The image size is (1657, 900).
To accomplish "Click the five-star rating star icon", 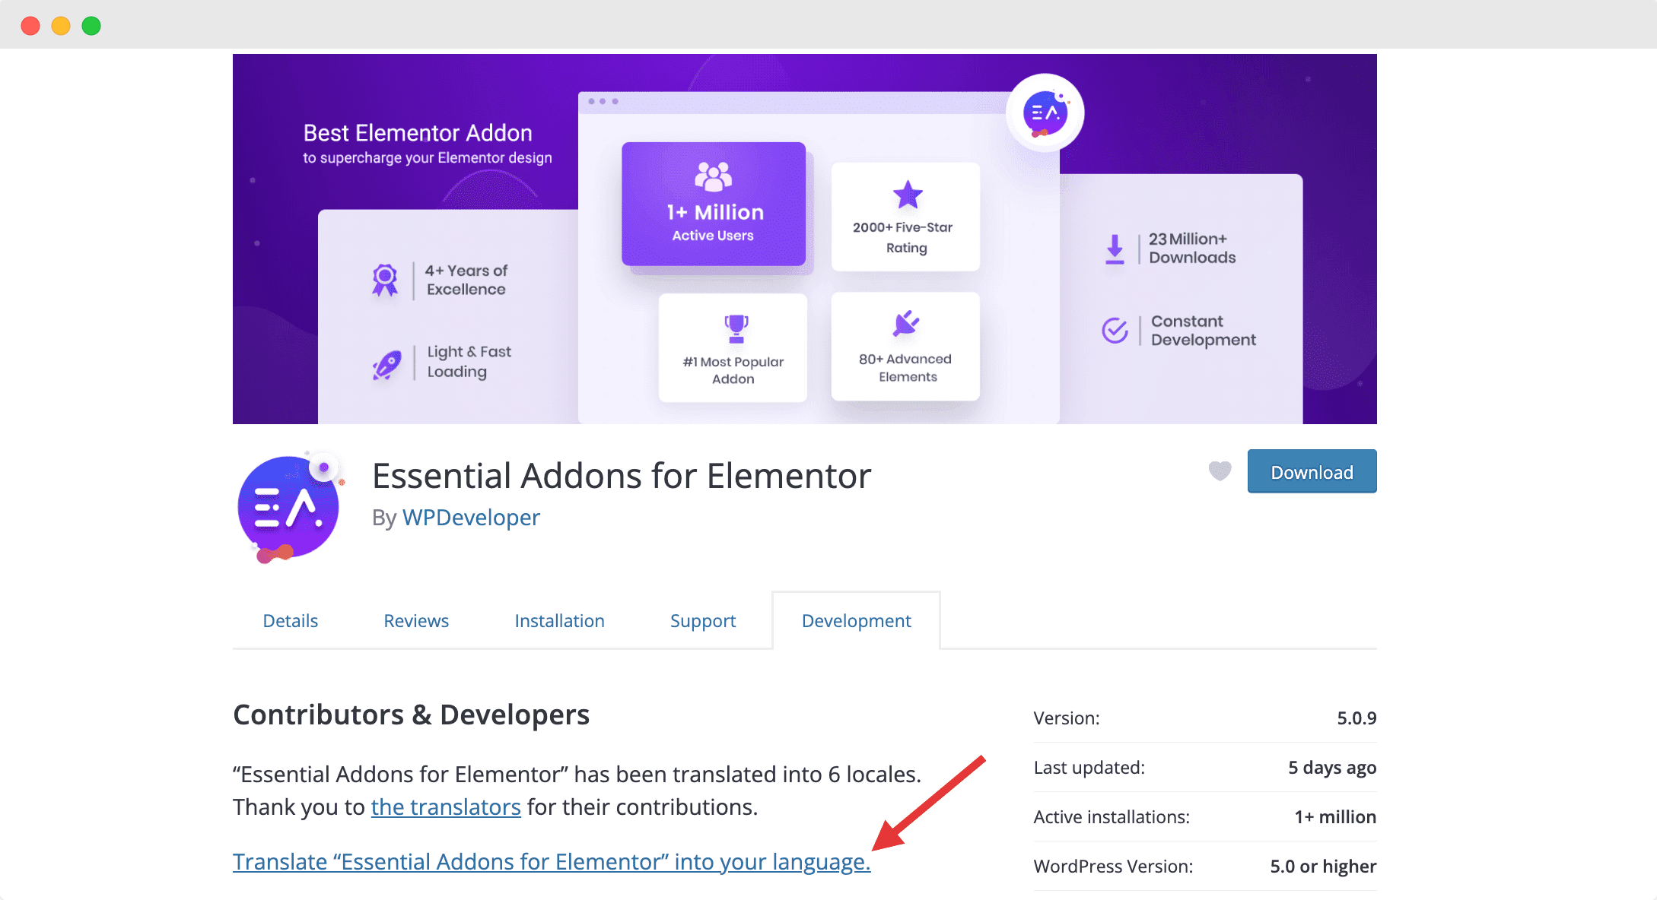I will click(x=907, y=195).
